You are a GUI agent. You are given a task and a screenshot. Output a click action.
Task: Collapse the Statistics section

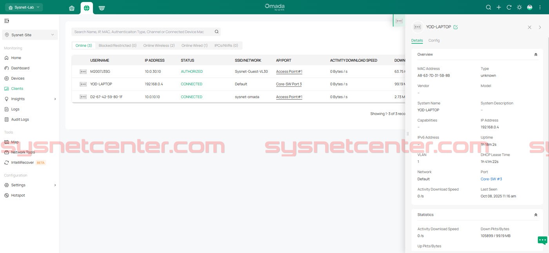(x=536, y=215)
